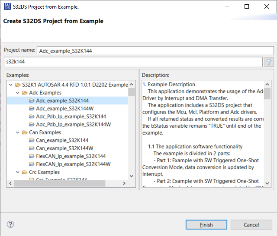
Task: Click the Project name text field
Action: point(155,50)
